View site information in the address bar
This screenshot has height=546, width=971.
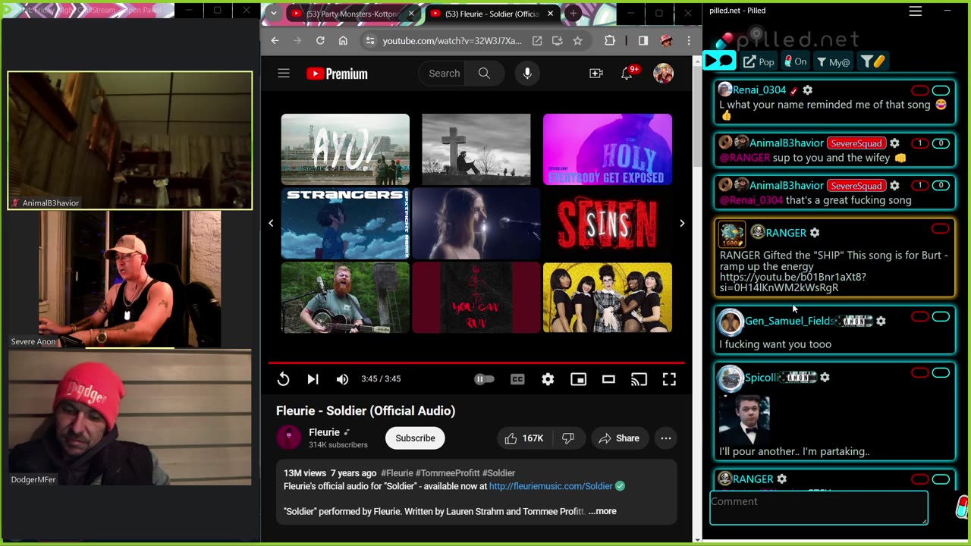click(369, 41)
